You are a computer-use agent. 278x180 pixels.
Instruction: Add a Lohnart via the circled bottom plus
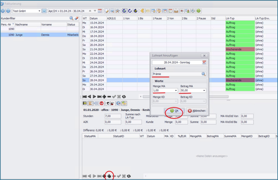(x=109, y=176)
